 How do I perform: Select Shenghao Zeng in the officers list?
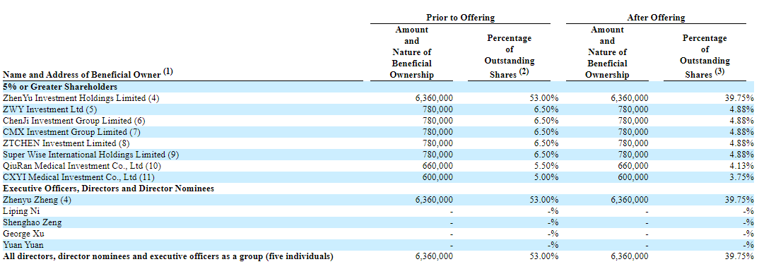point(32,222)
